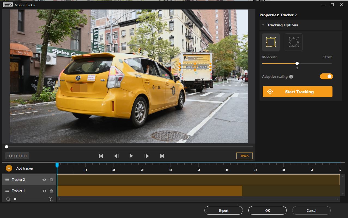Hide Tracker 1 with its eye icon
Viewport: 348px width, 218px height.
44,191
